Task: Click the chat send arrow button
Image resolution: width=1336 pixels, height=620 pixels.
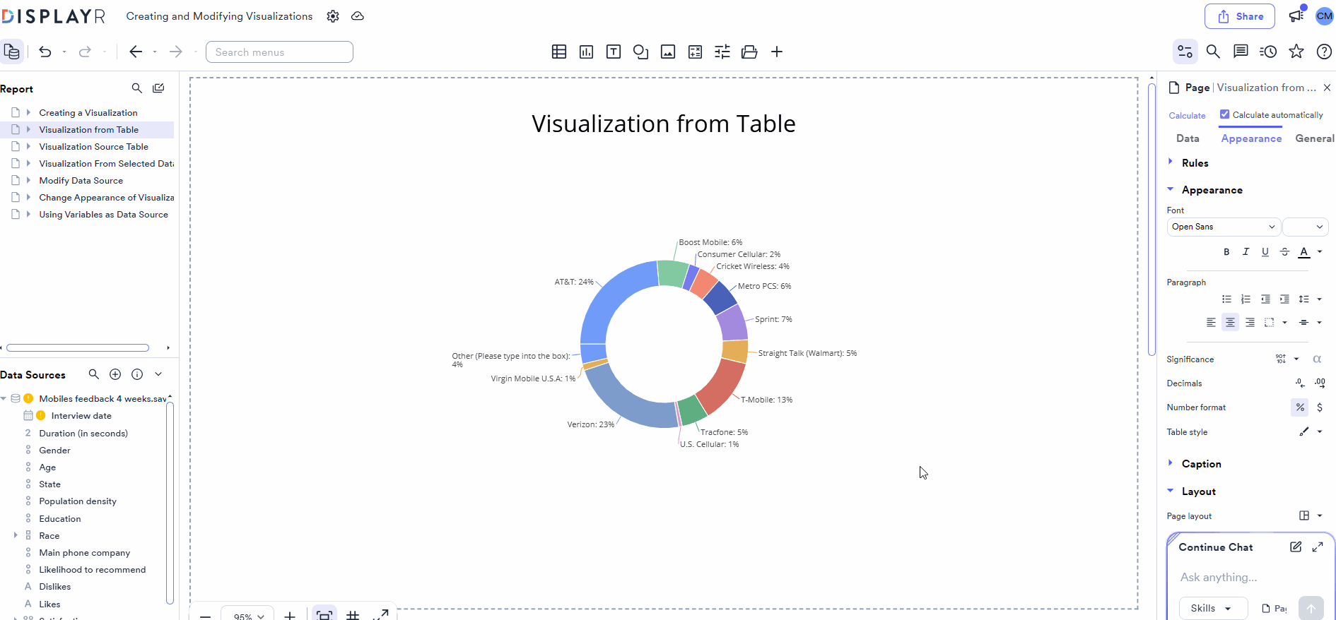Action: [x=1311, y=608]
